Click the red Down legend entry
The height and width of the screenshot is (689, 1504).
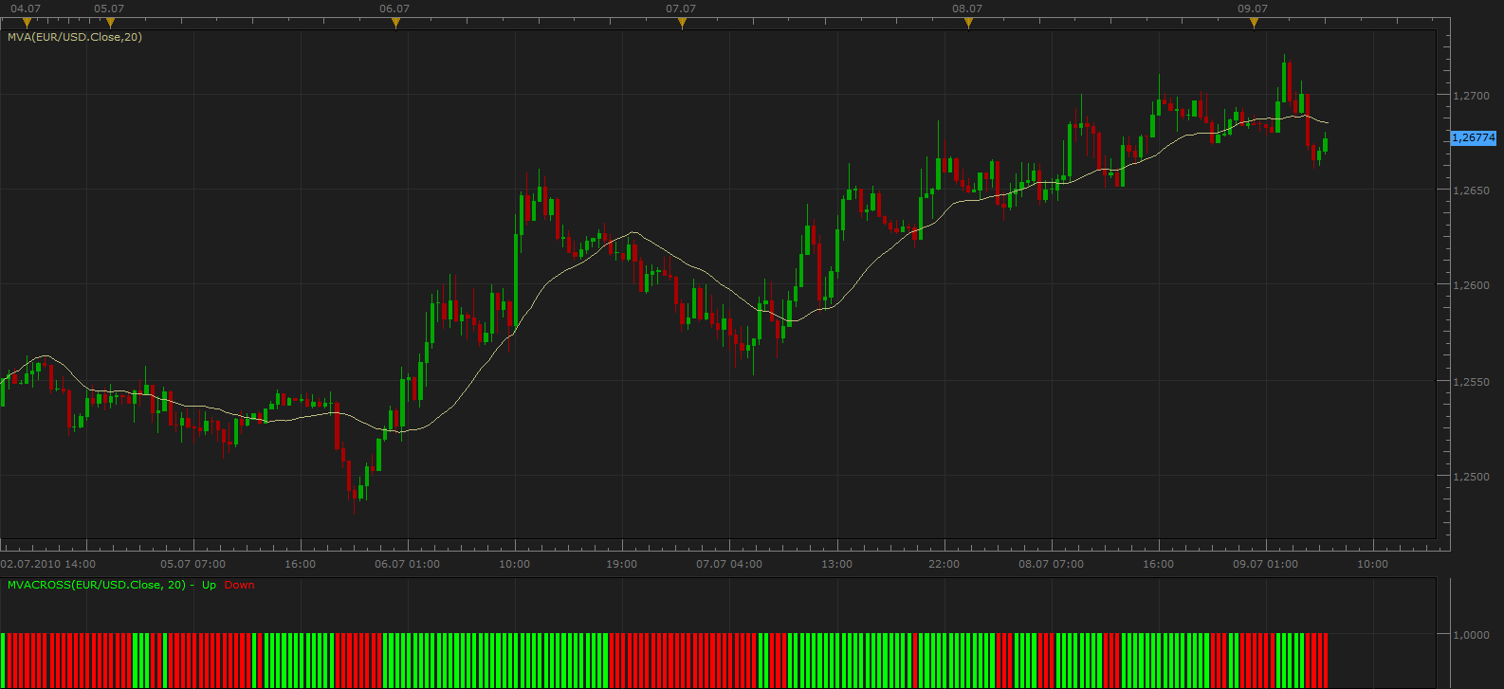[x=240, y=585]
